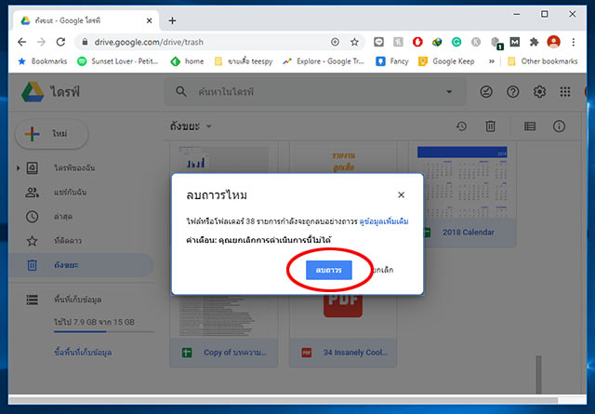Expand the ไดรฟ์ของฉัน tree arrow
This screenshot has width=595, height=414.
pyautogui.click(x=19, y=167)
